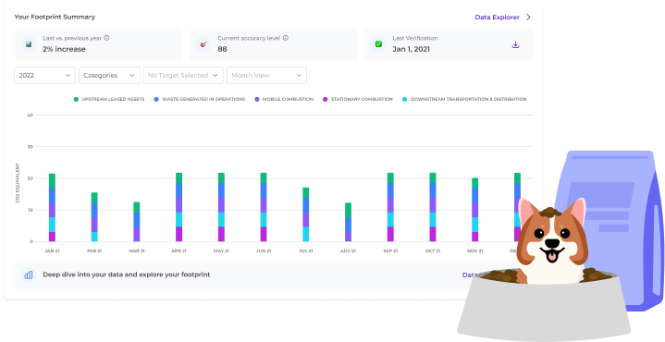Image resolution: width=665 pixels, height=342 pixels.
Task: Click the NOV 21 stacked bar
Action: [x=475, y=210]
